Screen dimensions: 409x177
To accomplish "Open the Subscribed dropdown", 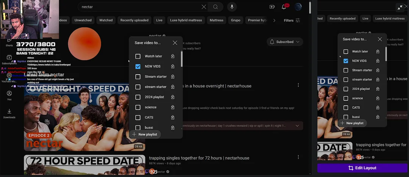I will click(285, 42).
